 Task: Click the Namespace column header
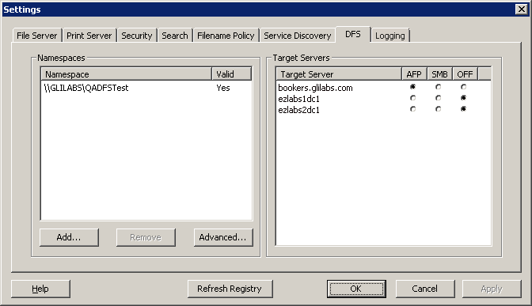127,74
